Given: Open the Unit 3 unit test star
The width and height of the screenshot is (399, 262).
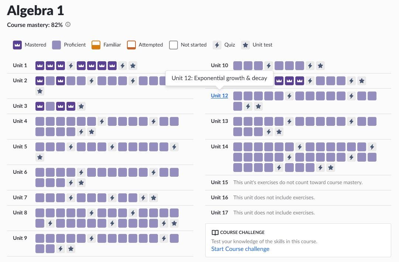Looking at the screenshot, I should [x=81, y=106].
